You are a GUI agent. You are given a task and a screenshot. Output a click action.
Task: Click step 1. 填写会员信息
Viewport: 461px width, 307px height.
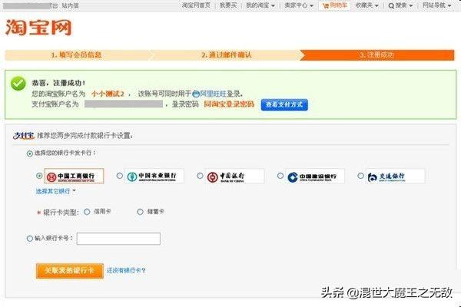76,55
